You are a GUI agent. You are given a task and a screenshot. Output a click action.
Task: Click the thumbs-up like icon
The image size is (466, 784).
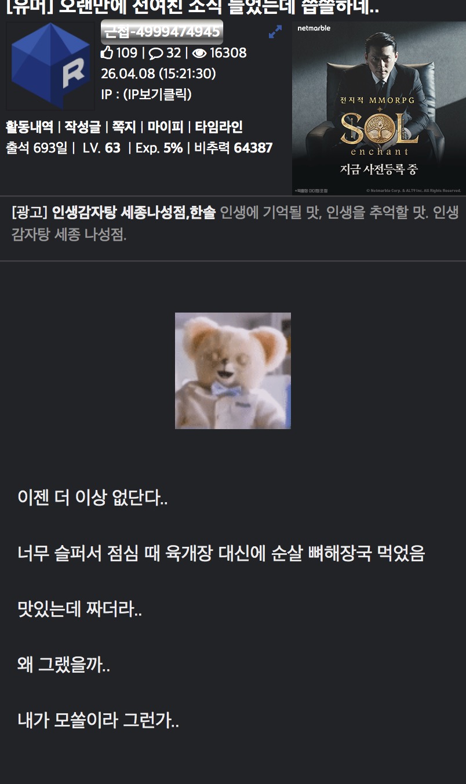tap(107, 53)
